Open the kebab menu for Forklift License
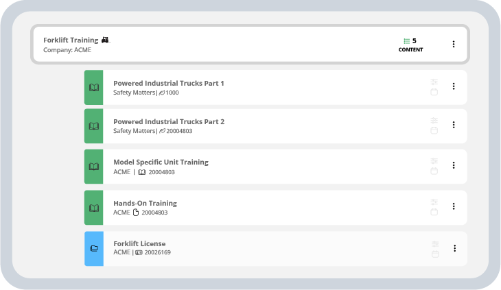 click(x=453, y=248)
